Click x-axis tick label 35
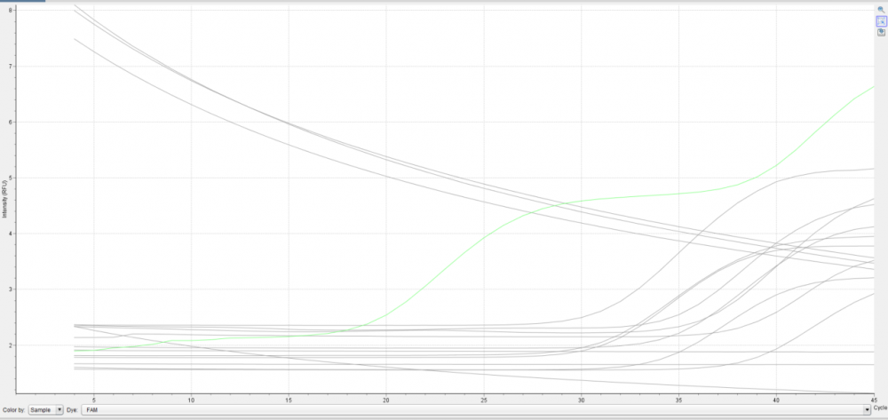This screenshot has width=888, height=420. coord(679,399)
